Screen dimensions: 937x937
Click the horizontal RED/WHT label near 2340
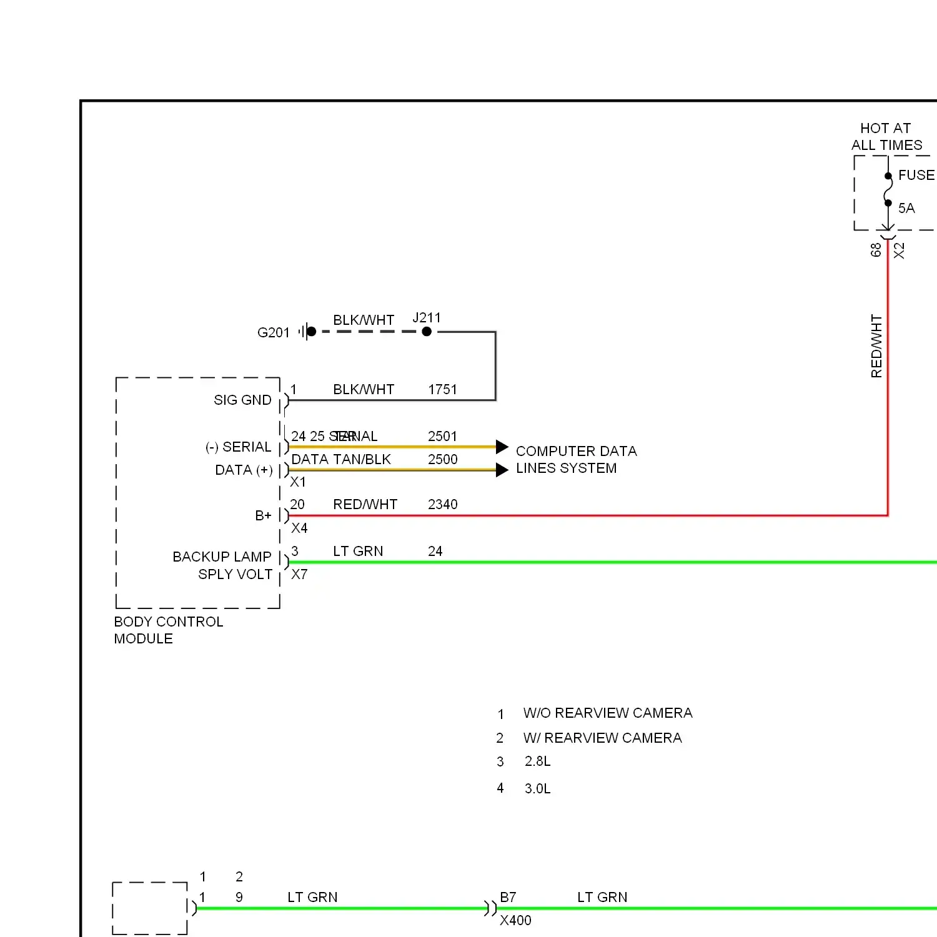[x=365, y=505]
